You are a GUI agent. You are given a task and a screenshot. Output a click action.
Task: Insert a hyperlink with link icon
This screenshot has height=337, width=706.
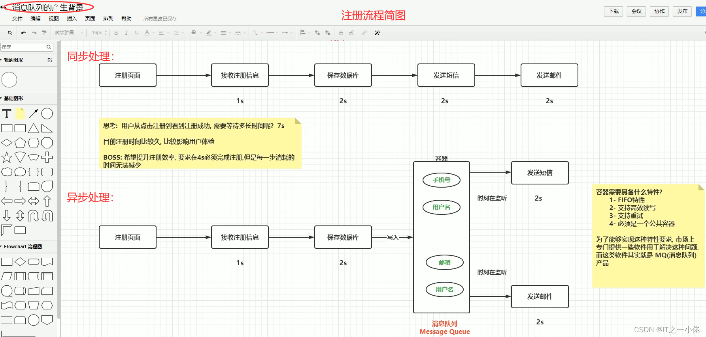pos(364,33)
